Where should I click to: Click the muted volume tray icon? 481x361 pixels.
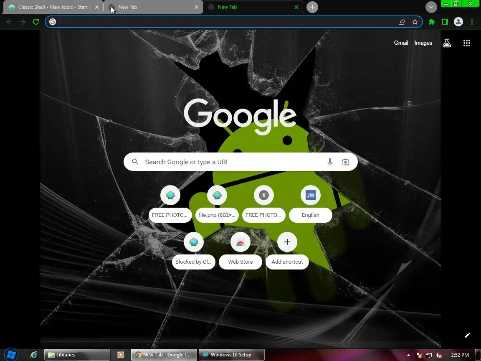[439, 355]
